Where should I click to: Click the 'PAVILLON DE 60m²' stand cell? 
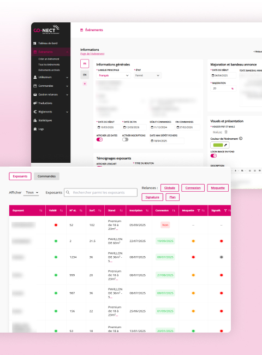(x=115, y=241)
